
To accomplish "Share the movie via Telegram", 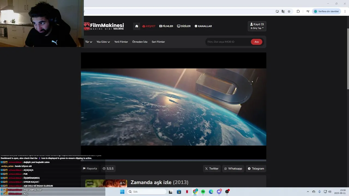I will pyautogui.click(x=256, y=169).
